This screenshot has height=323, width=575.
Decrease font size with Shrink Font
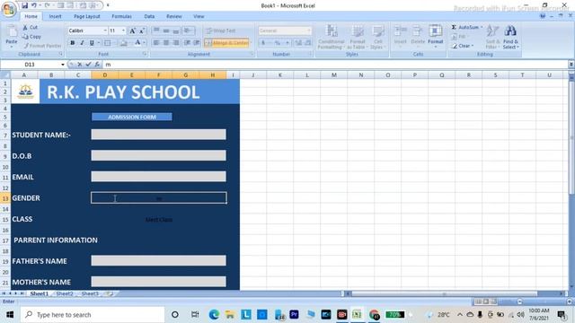142,31
